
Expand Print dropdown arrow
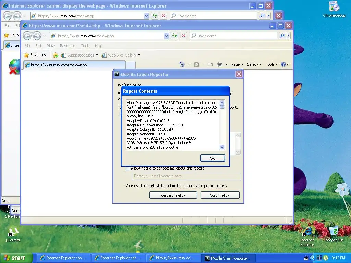click(x=226, y=64)
